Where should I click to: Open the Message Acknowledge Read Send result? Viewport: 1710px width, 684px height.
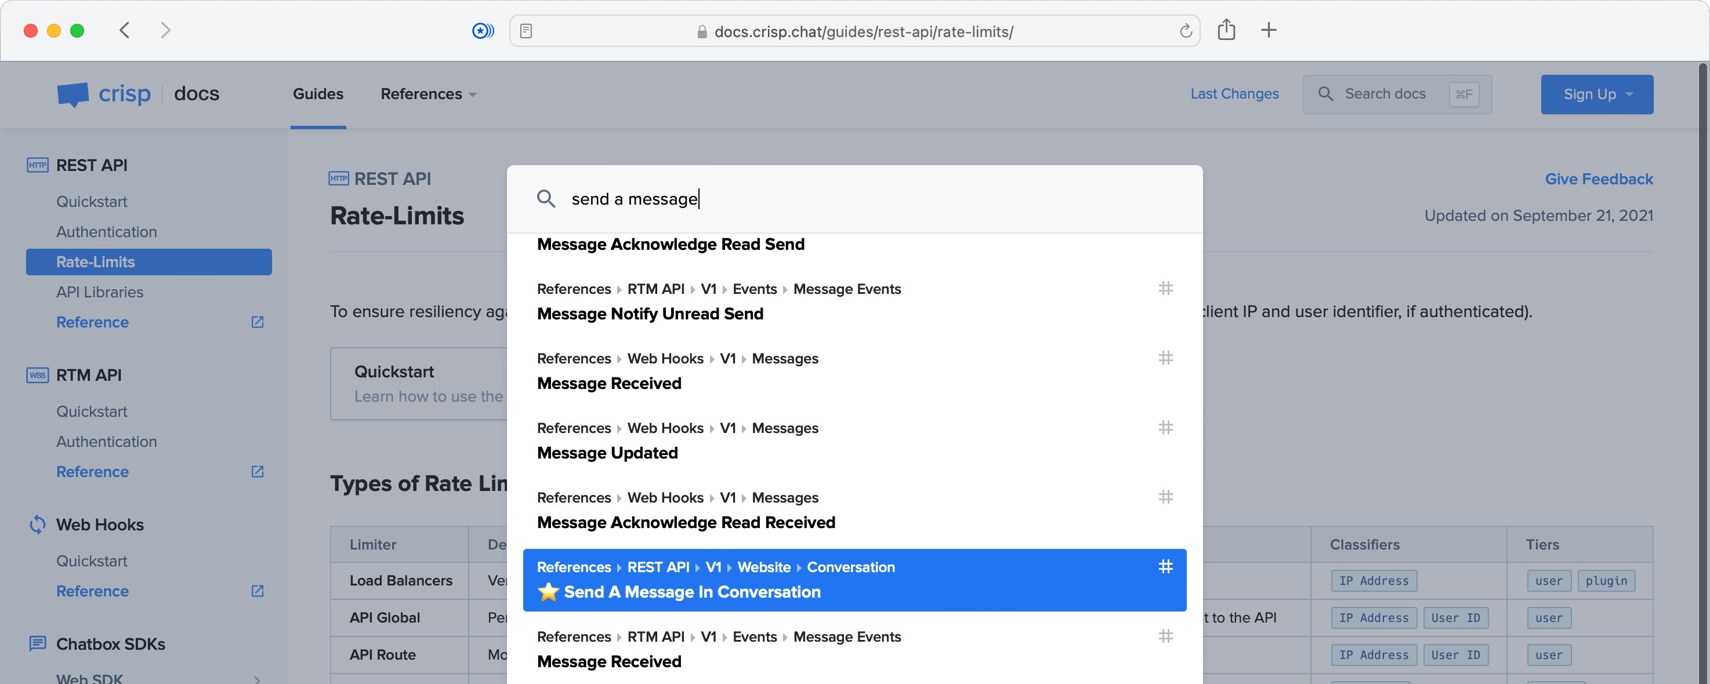671,244
